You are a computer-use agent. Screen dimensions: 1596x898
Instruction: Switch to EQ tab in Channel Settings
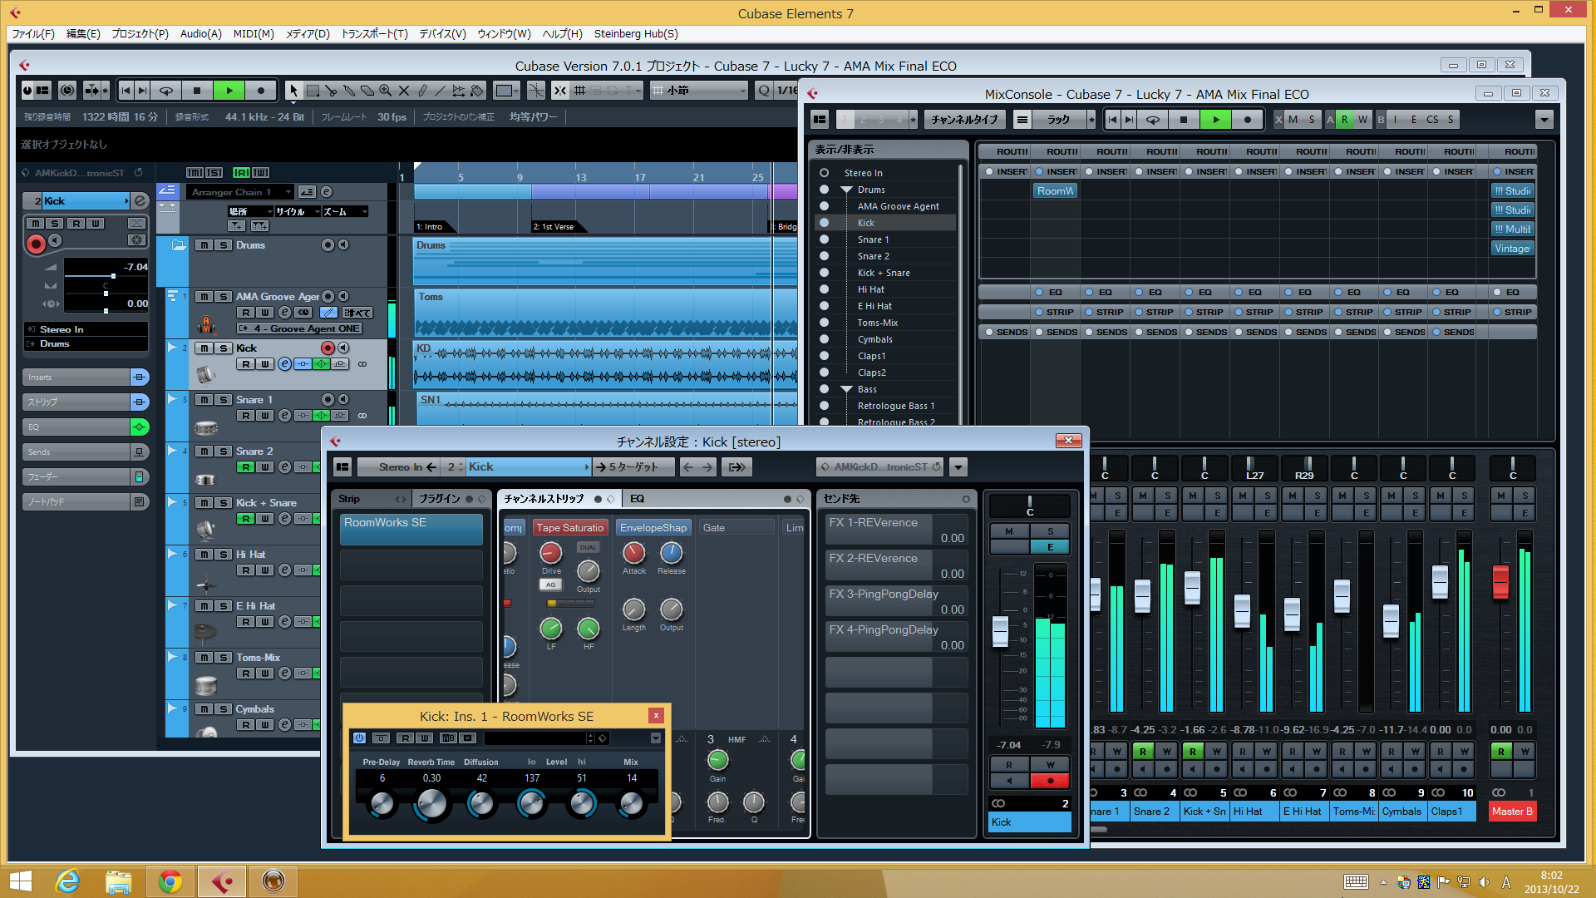[x=638, y=499]
